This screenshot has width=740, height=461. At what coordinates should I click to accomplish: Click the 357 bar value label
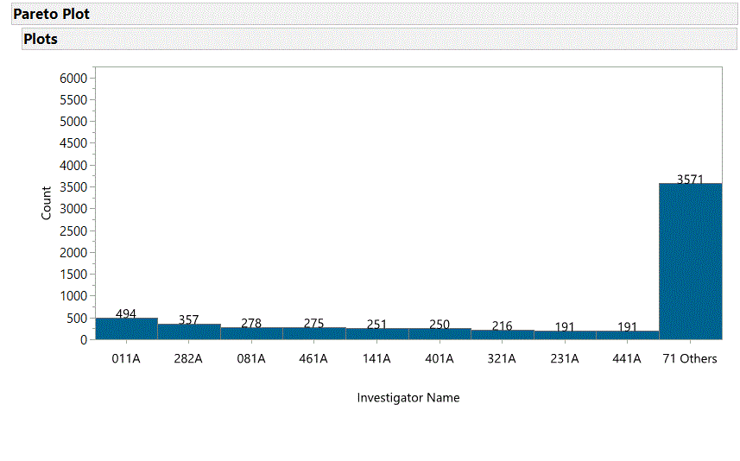(189, 319)
